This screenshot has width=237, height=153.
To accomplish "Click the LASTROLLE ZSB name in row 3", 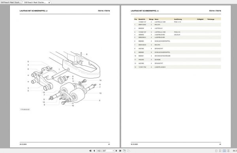I will tap(160, 32).
